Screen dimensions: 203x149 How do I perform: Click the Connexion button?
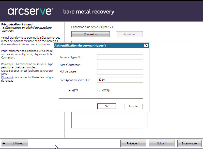tap(90, 34)
